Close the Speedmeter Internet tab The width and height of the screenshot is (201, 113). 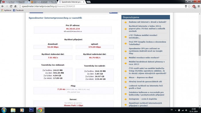[x=84, y=2]
